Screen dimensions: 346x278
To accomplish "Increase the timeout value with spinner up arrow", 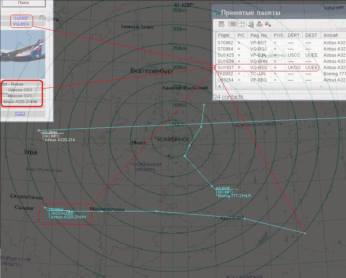I will pyautogui.click(x=241, y=22).
